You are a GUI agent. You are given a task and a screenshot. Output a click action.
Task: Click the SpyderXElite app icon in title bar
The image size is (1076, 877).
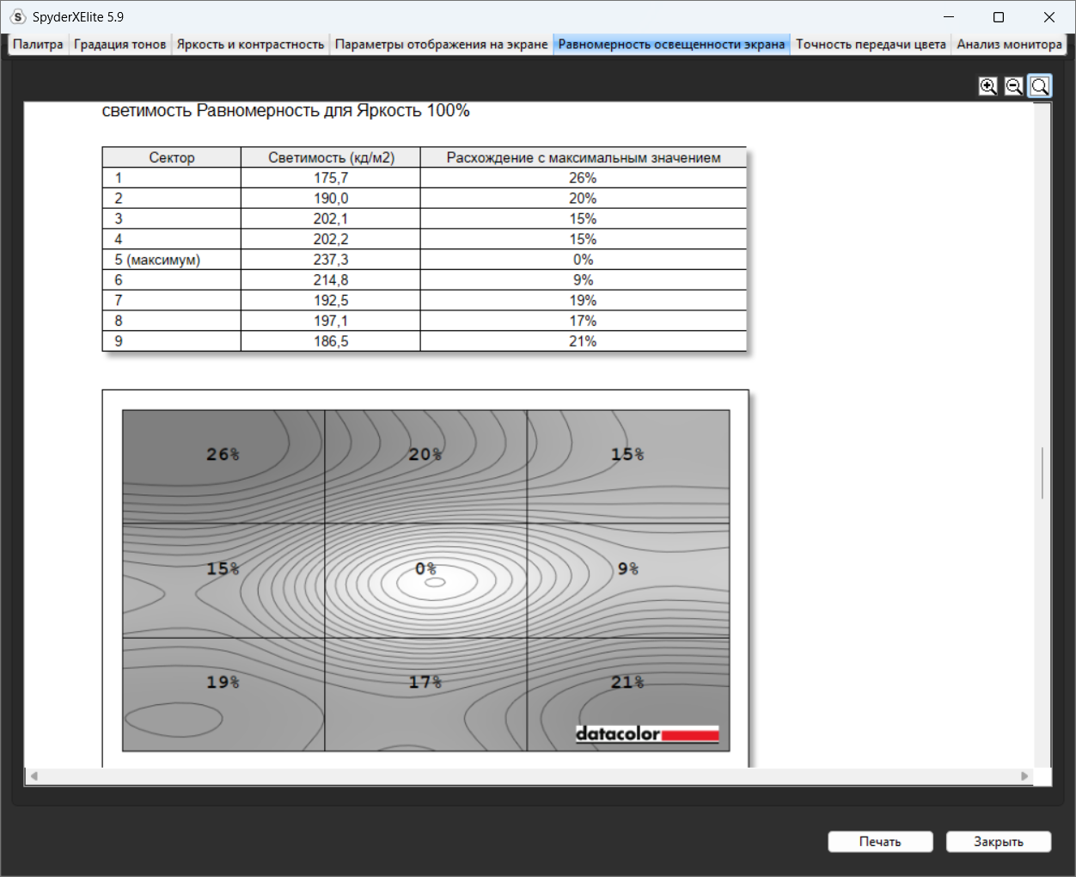click(18, 16)
